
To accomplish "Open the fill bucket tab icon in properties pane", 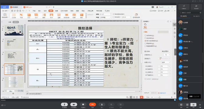I will pyautogui.click(x=145, y=24).
